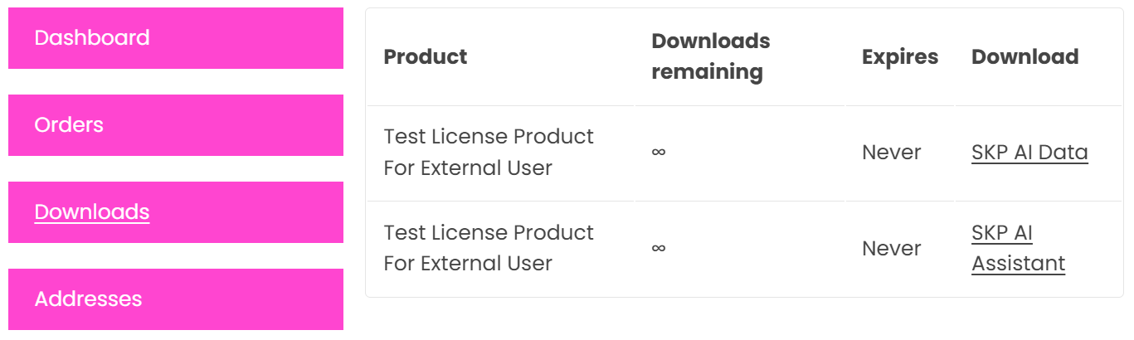Click the Download column header
This screenshot has width=1134, height=340.
(x=1024, y=57)
